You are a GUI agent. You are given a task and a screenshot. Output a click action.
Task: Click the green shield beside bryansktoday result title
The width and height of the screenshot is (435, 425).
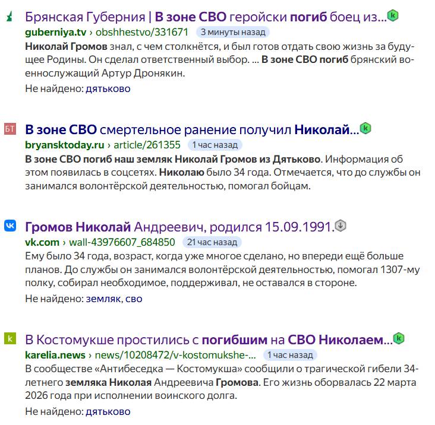pos(365,128)
